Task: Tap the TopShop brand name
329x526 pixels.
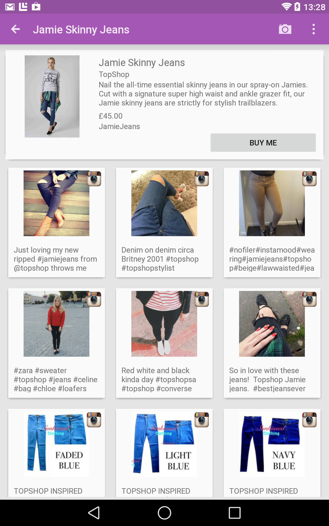Action: tap(114, 74)
